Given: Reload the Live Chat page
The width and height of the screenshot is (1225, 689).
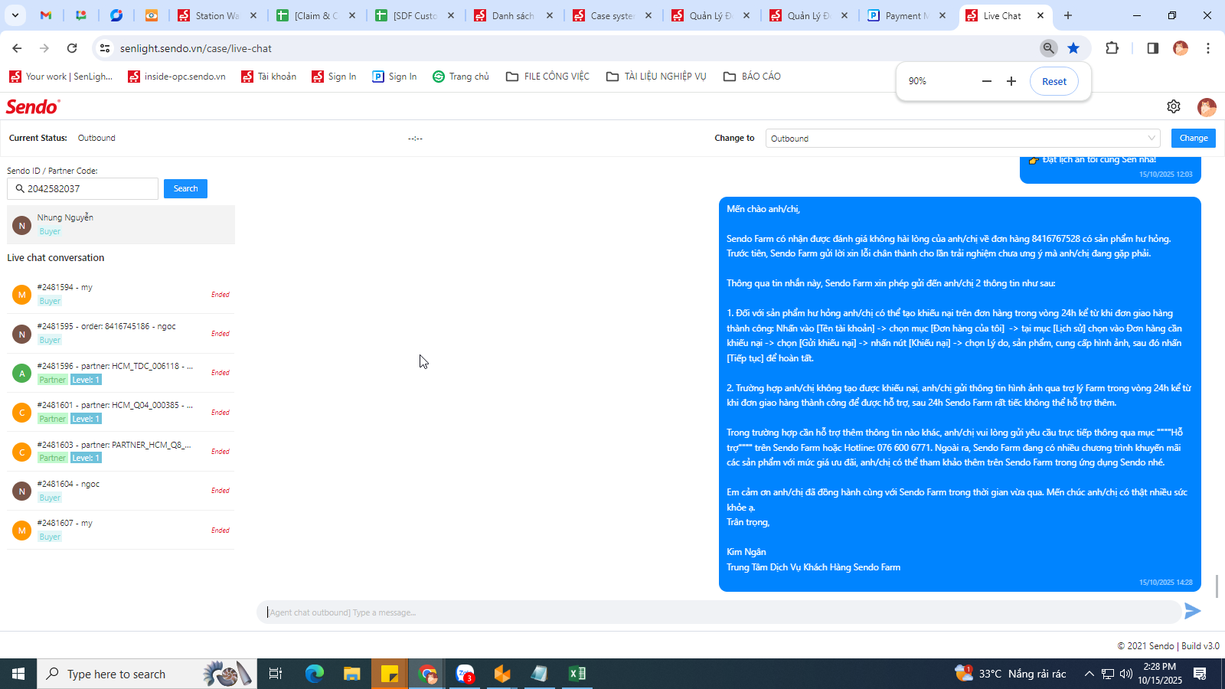Looking at the screenshot, I should (x=72, y=48).
